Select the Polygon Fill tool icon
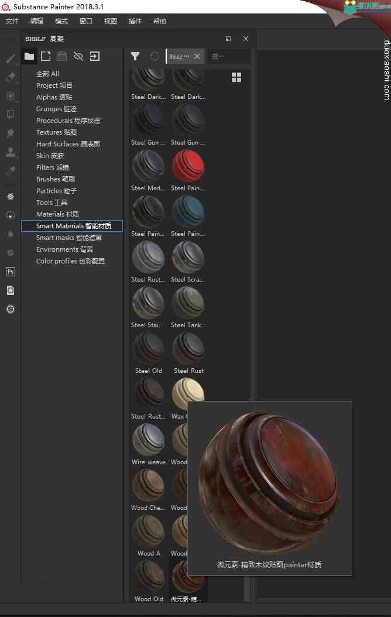 (x=11, y=115)
